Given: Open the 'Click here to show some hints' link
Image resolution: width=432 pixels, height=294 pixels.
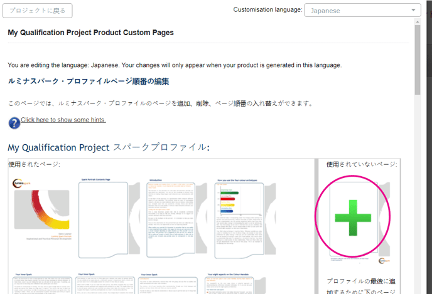Looking at the screenshot, I should [x=63, y=120].
